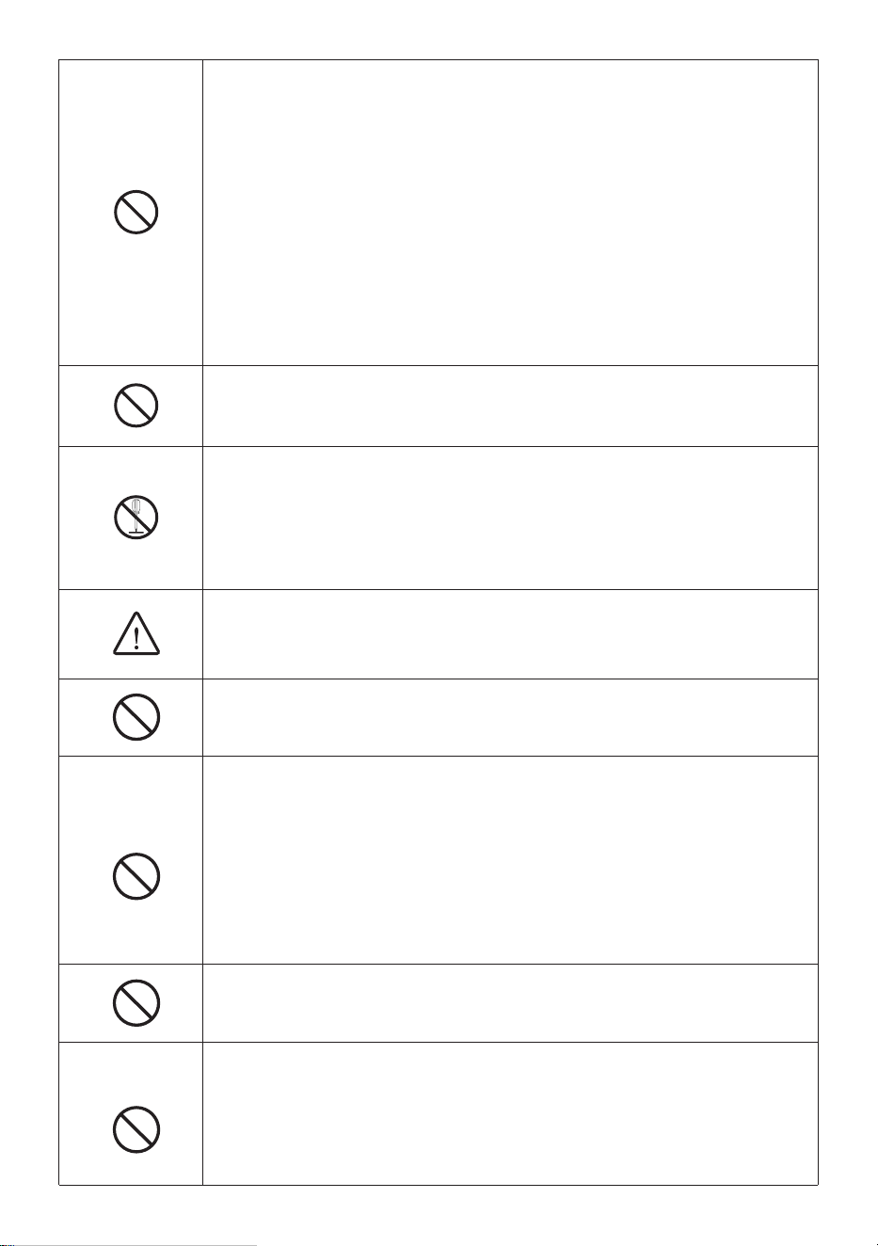Select the empty cell beside the sixth-row prohibition icon
This screenshot has height=1246, width=878.
(x=510, y=860)
